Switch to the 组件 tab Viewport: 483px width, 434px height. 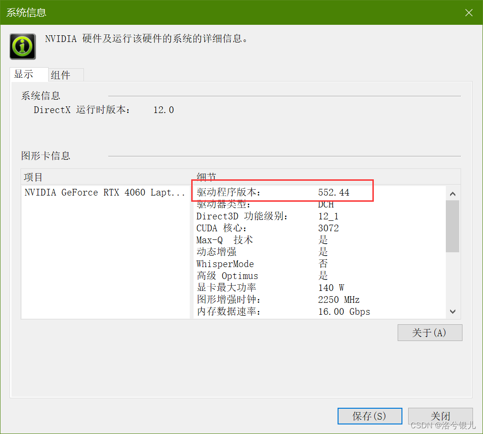pos(66,75)
